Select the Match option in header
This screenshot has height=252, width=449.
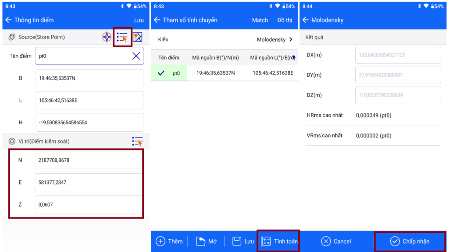tap(260, 20)
